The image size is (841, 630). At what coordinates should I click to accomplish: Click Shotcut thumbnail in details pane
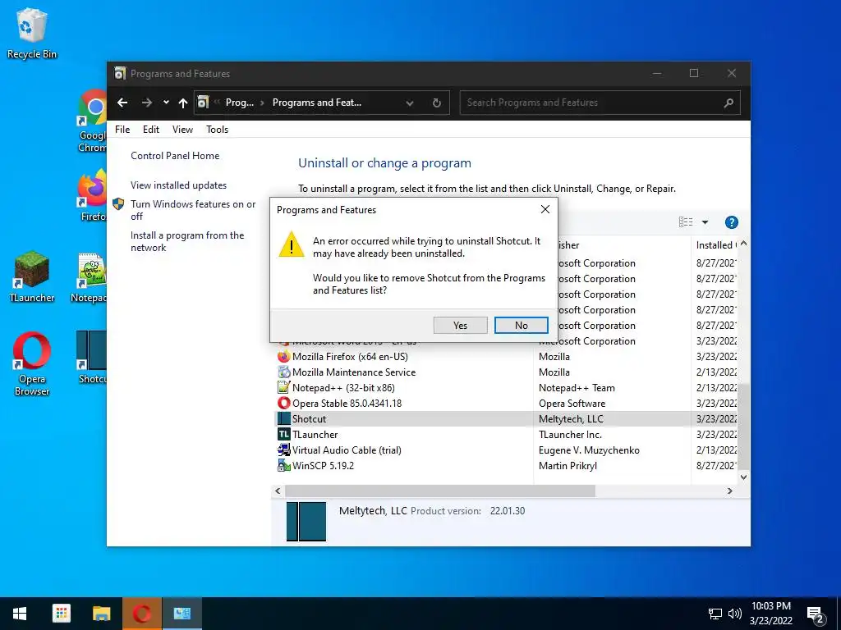[306, 521]
